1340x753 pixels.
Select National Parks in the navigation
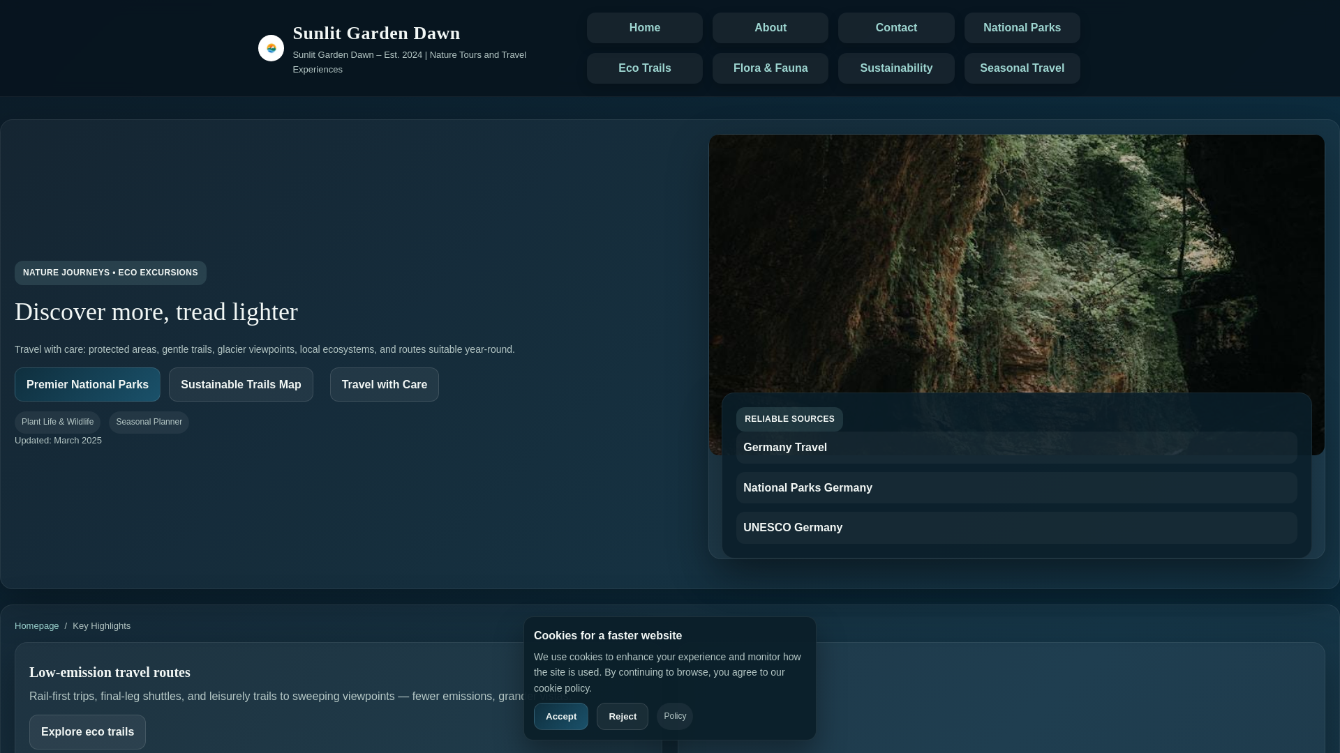[1022, 28]
